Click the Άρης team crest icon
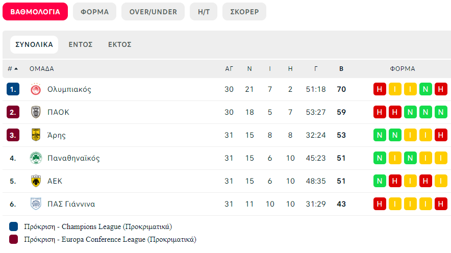The image size is (451, 253). 36,135
